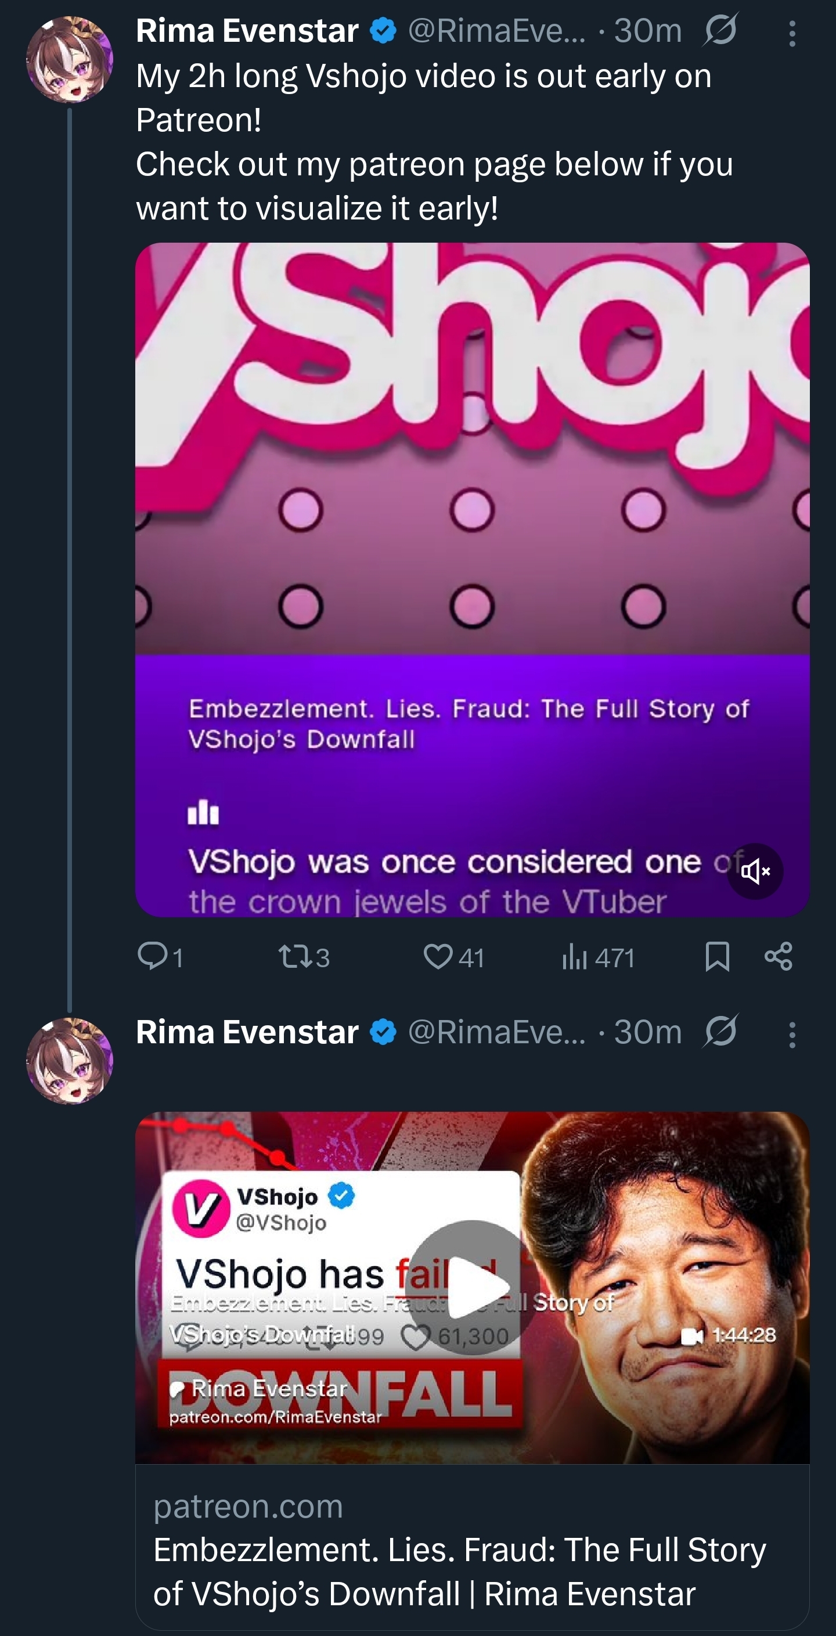Open Rima Evenstar avatar in second tweet
The width and height of the screenshot is (836, 1636).
tap(69, 1061)
